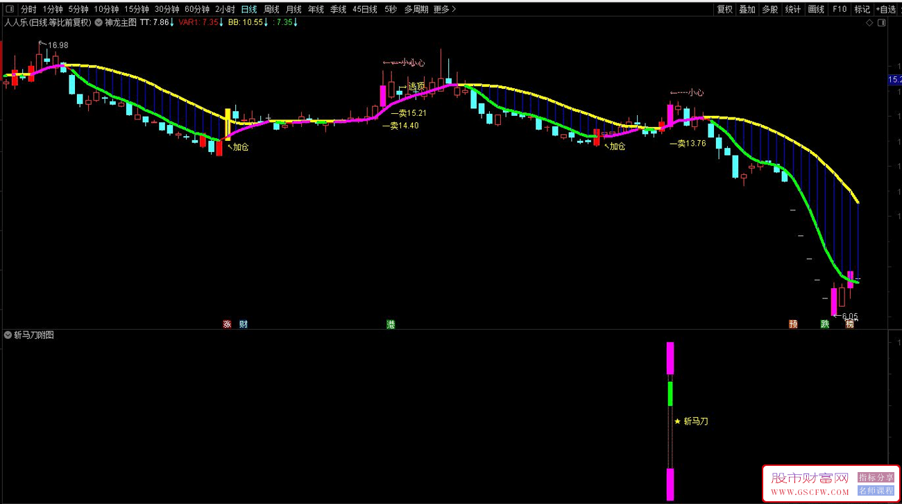Screen dimensions: 902x504
Task: Switch to the 60分钟 period tab
Action: (x=197, y=9)
